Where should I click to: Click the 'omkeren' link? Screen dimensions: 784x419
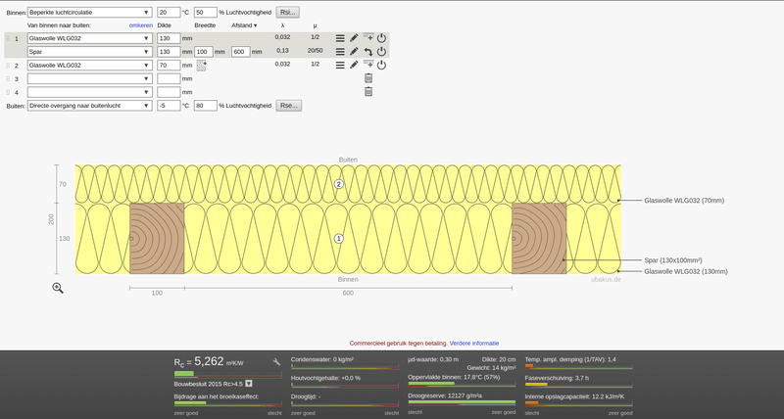click(141, 24)
